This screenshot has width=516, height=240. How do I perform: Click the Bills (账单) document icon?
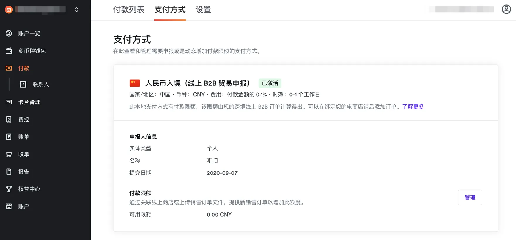pos(9,137)
